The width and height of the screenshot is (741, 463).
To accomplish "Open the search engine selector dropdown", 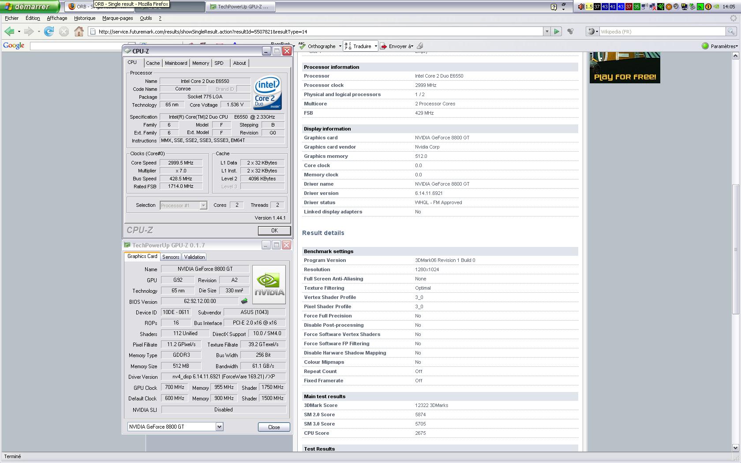I will tap(597, 32).
